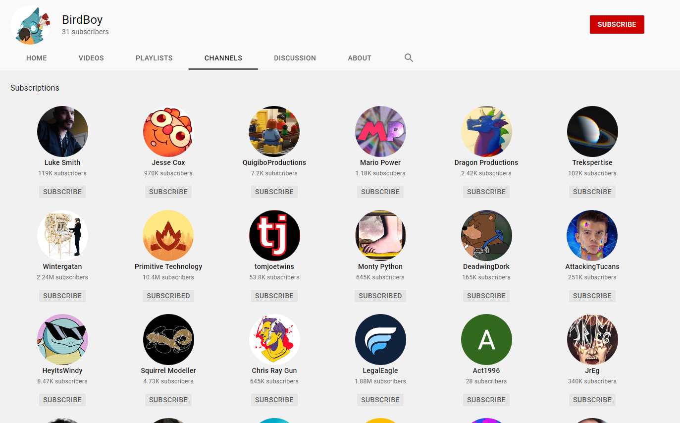Open AttackingTucans face avatar
Image resolution: width=680 pixels, height=423 pixels.
(x=592, y=235)
